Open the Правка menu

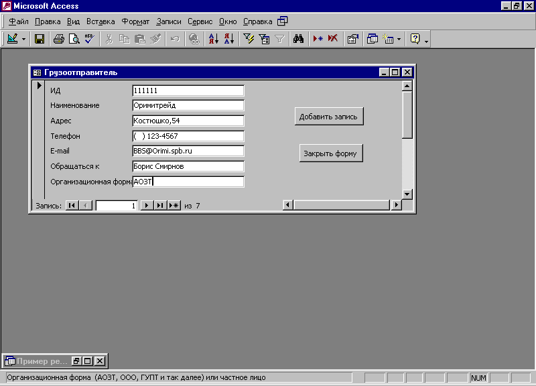coord(48,21)
